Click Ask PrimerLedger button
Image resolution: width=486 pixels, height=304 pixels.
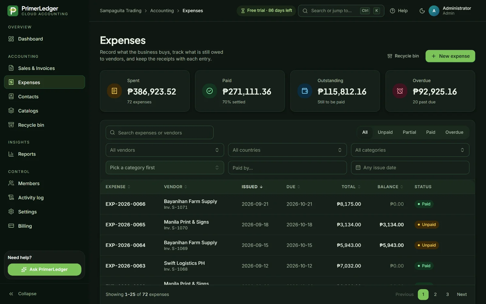click(x=45, y=270)
